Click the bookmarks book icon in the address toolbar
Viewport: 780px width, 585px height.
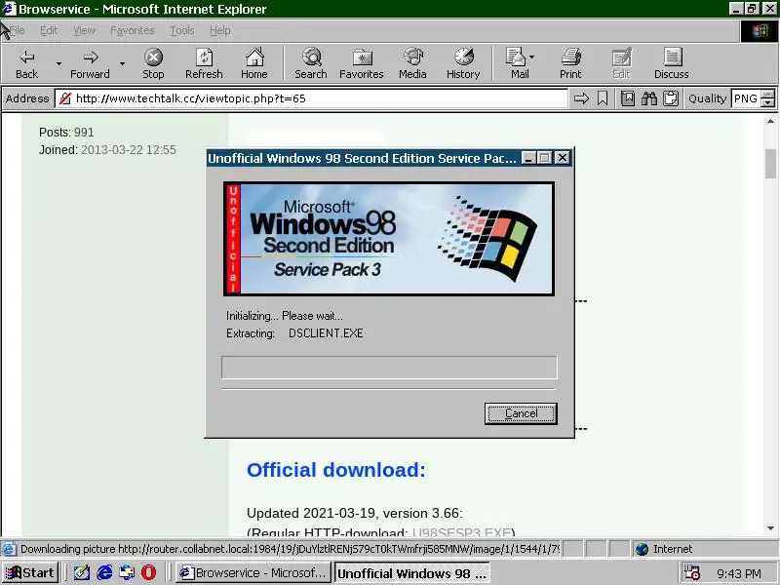[x=628, y=98]
